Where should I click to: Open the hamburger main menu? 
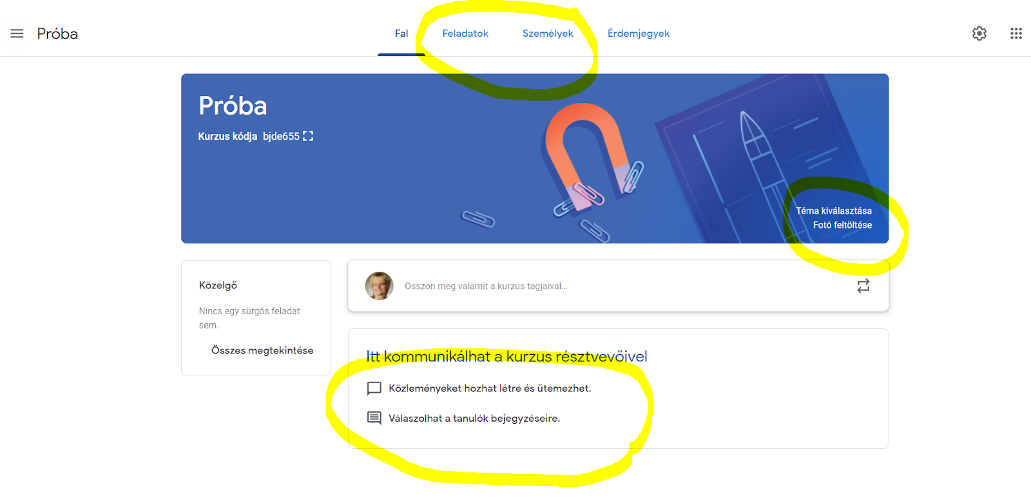pos(17,33)
